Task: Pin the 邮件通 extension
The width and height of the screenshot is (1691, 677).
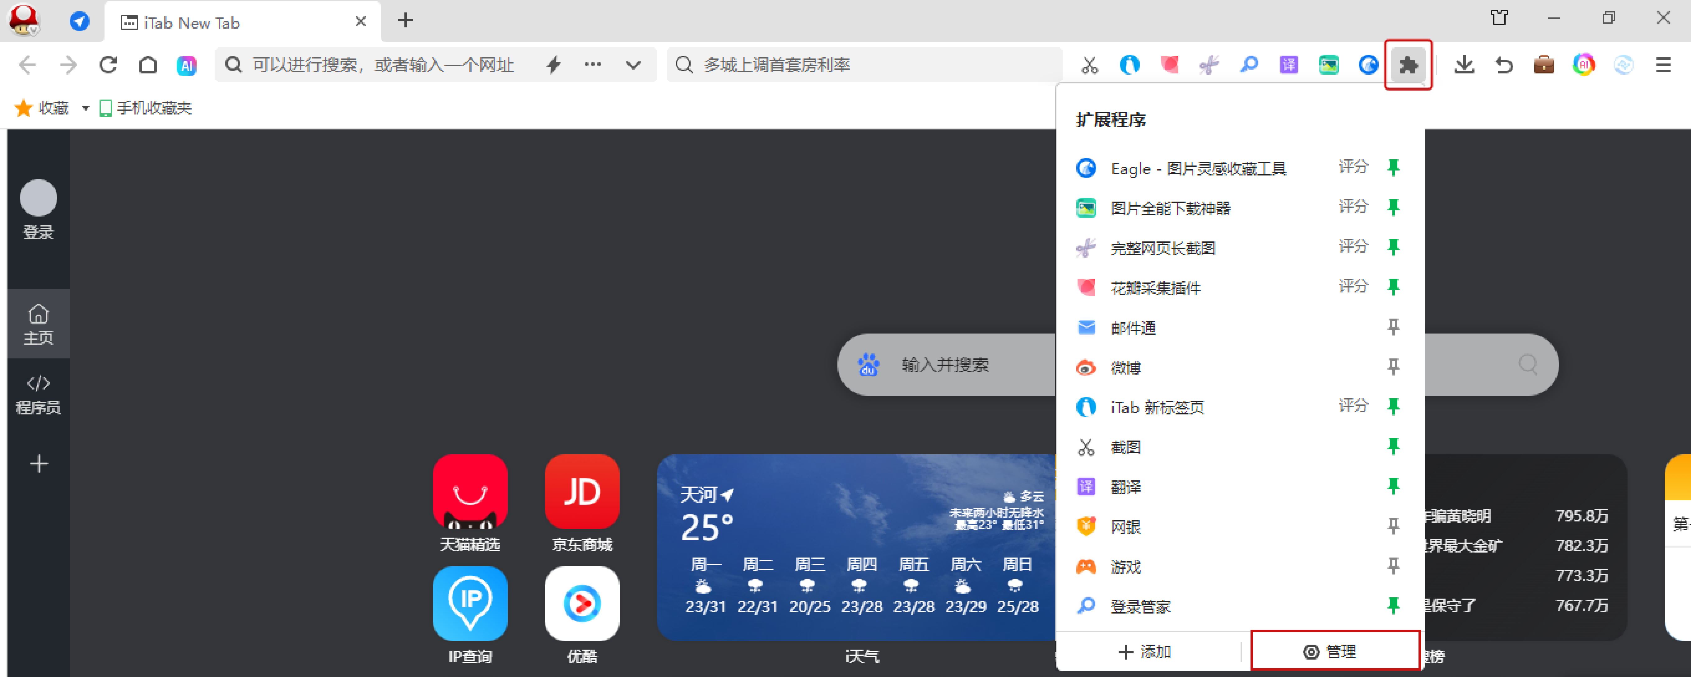Action: pyautogui.click(x=1393, y=326)
